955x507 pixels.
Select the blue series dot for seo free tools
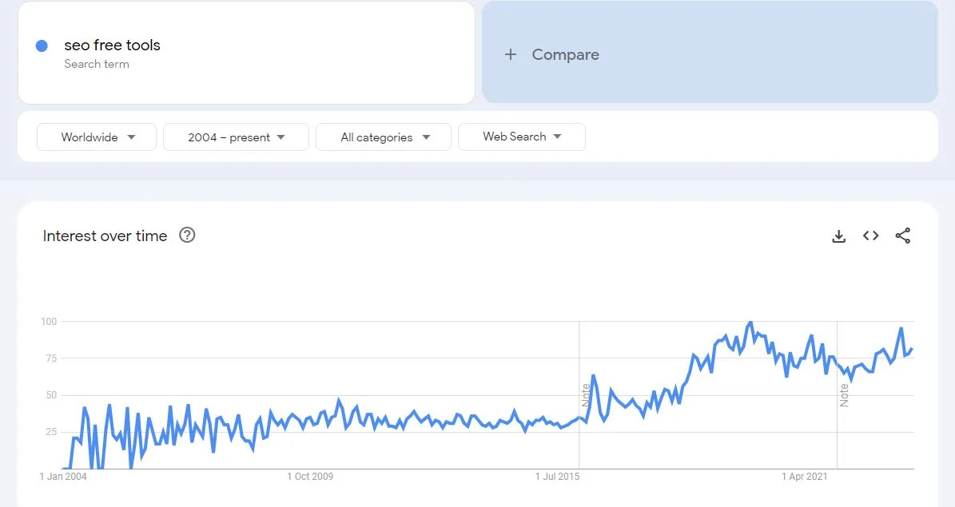pyautogui.click(x=41, y=46)
